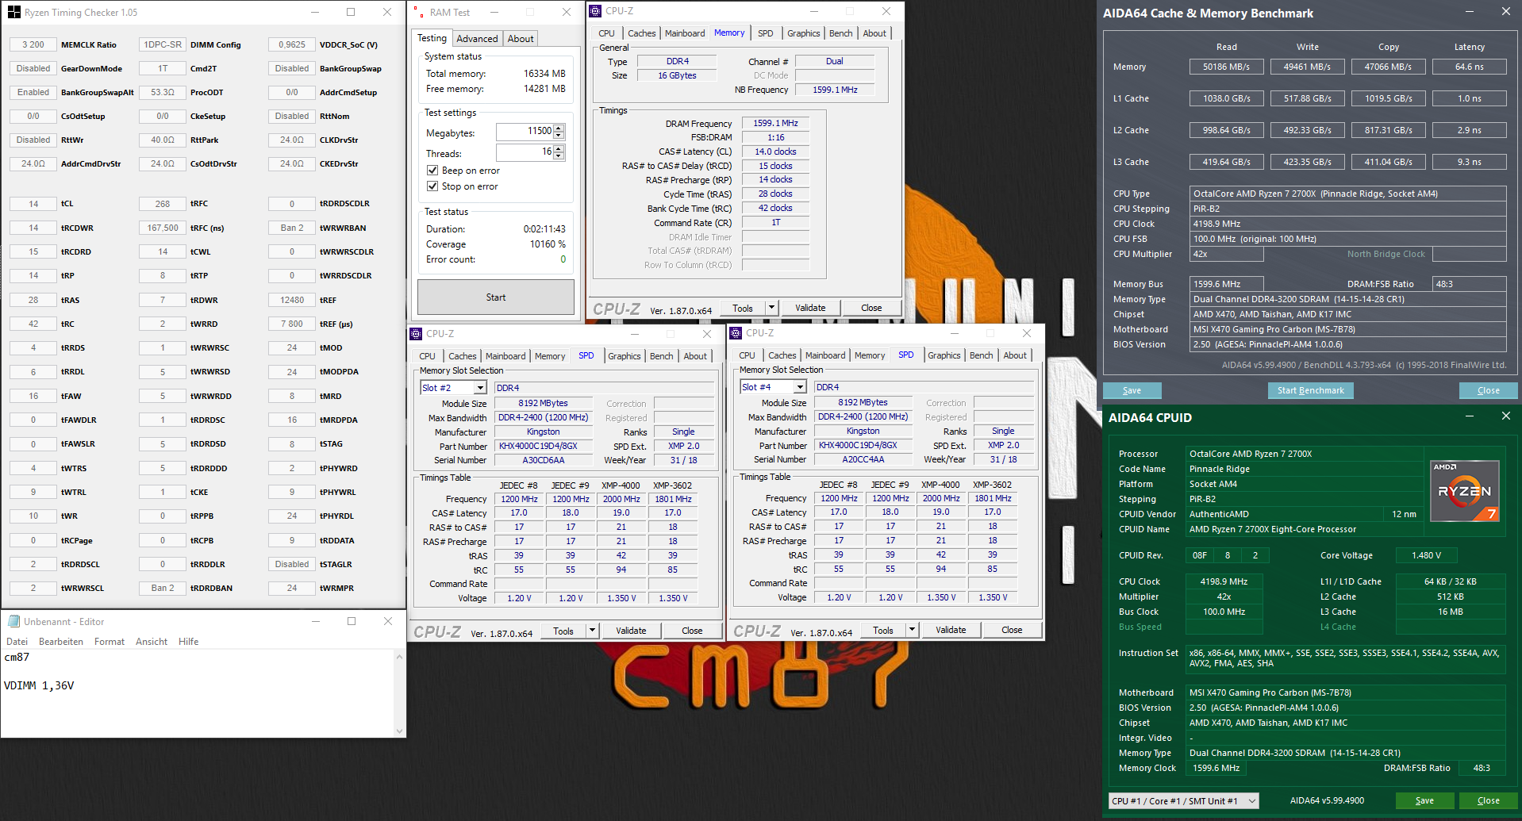Minimize the RAM Test window

click(494, 12)
